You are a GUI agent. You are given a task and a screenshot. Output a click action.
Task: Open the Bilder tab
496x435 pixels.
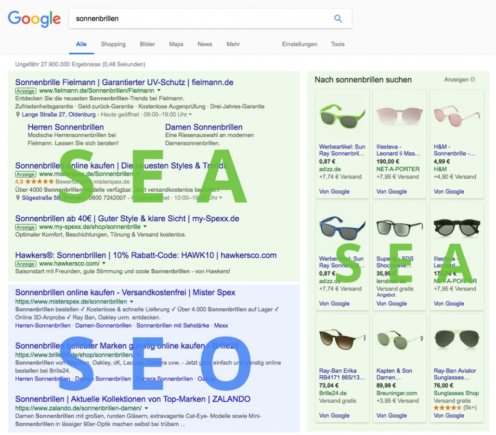(147, 44)
